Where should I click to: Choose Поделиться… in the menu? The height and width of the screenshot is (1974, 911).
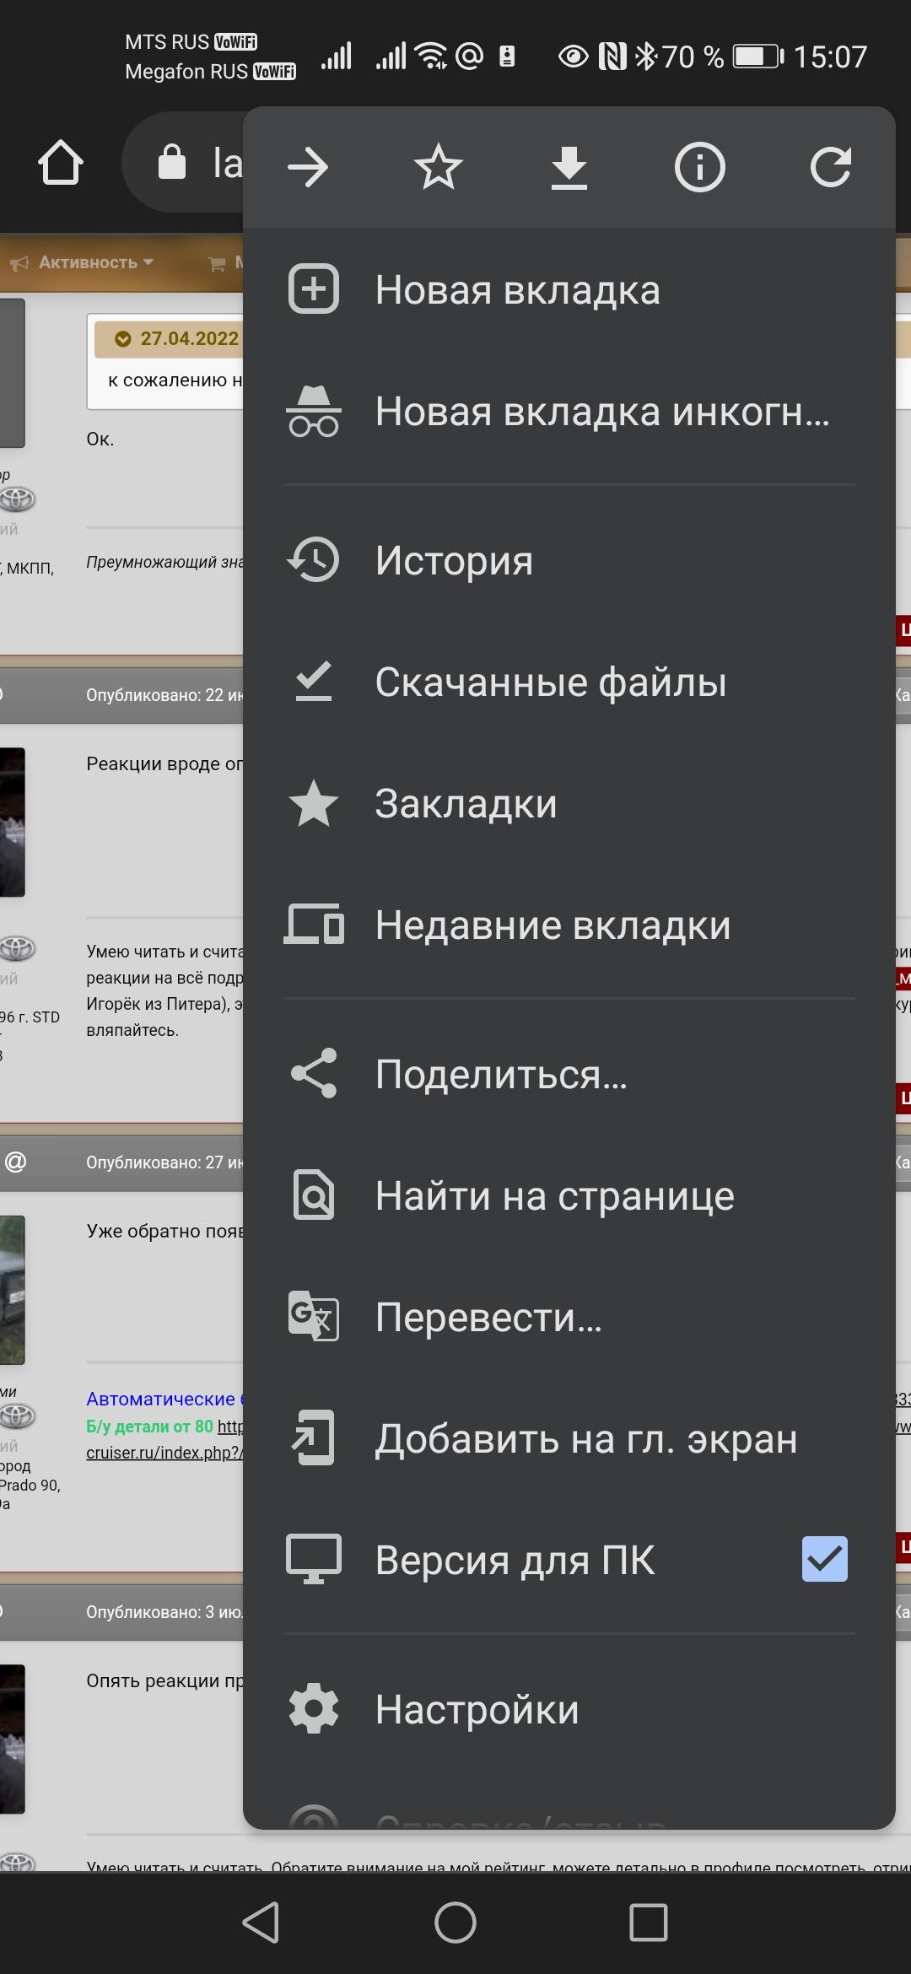tap(569, 1074)
